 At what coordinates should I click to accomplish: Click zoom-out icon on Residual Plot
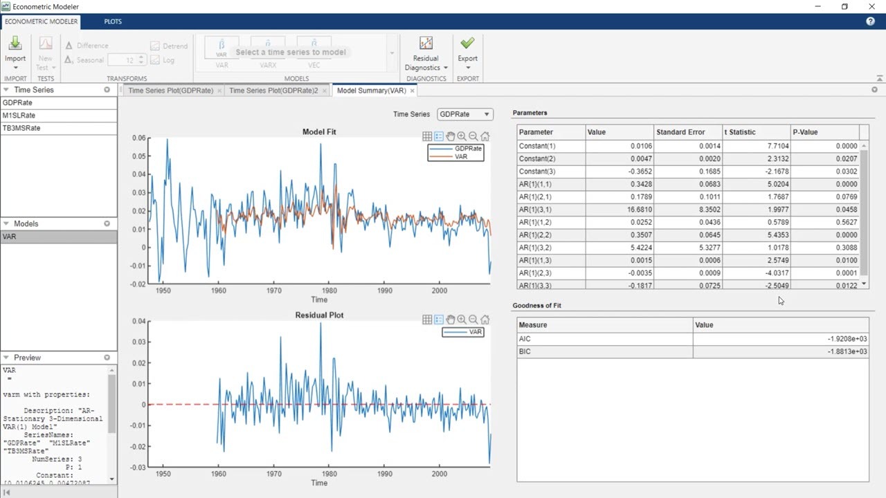[473, 320]
